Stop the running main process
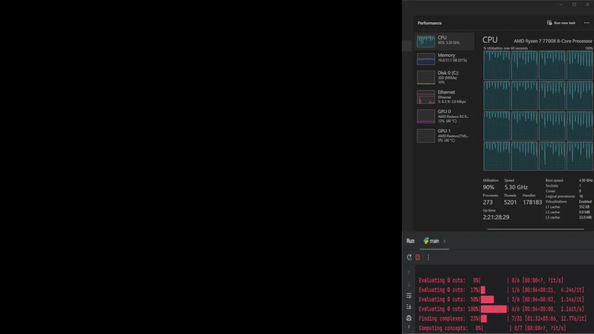The width and height of the screenshot is (594, 334). 418,257
